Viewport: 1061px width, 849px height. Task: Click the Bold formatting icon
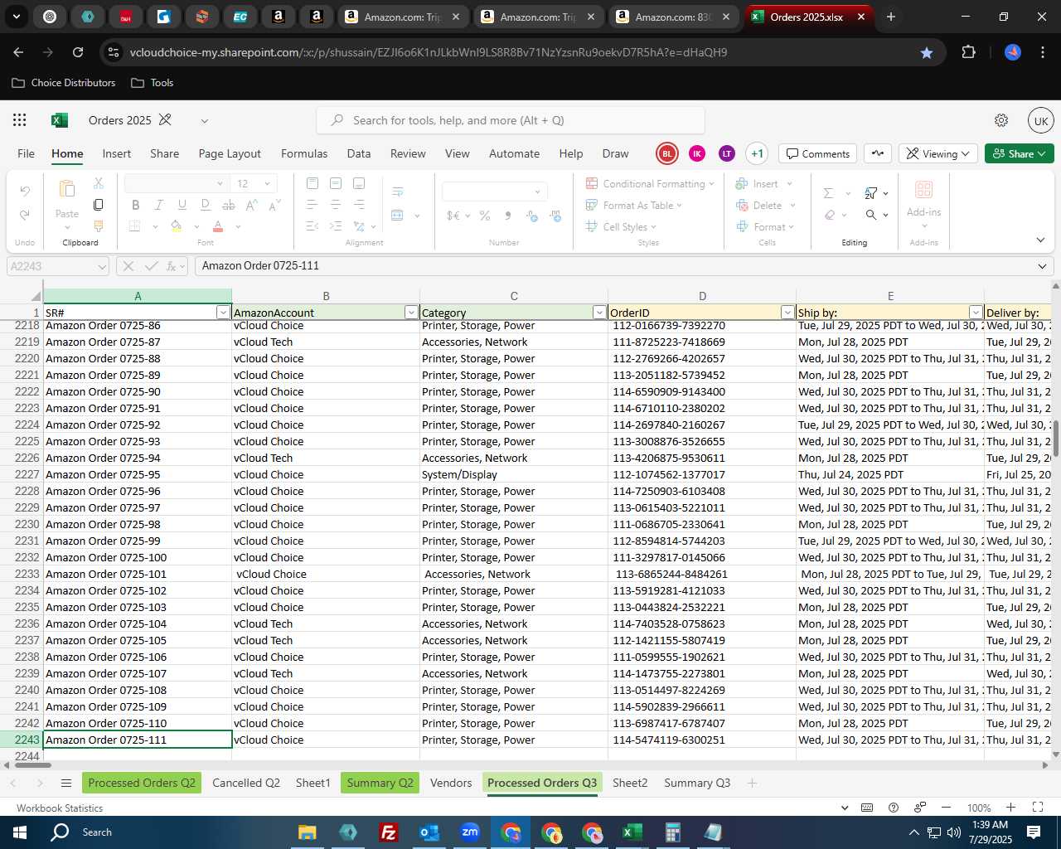point(136,205)
